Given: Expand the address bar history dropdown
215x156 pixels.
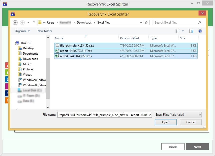Looking at the screenshot, I should click(141, 23).
